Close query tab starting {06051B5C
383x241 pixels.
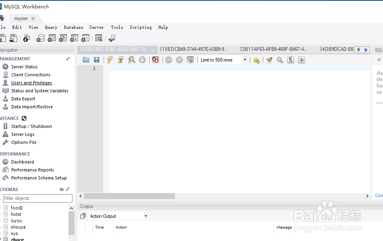coord(153,50)
